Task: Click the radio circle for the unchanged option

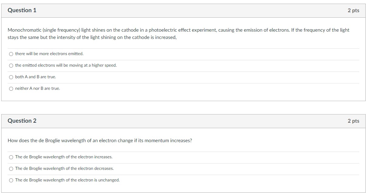Action: click(11, 180)
